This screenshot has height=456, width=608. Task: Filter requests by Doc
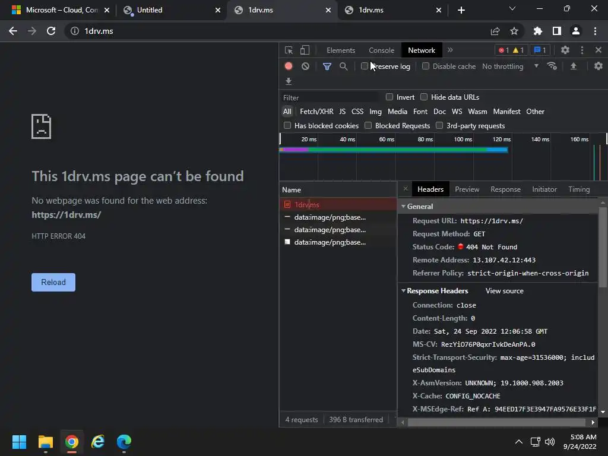point(439,111)
